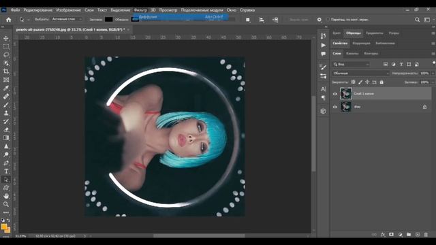
Task: Switch to the Цвет tab
Action: 337,33
